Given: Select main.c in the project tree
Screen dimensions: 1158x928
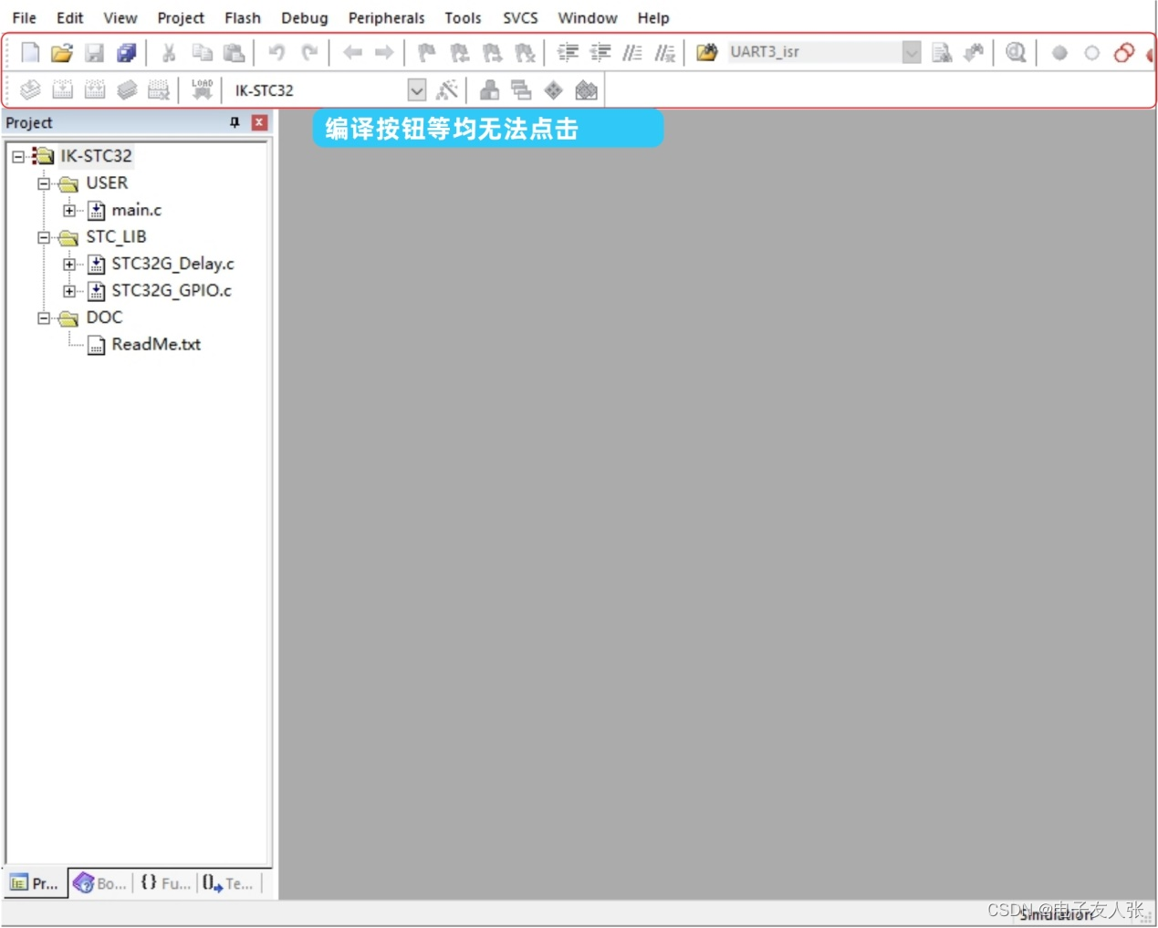Looking at the screenshot, I should pyautogui.click(x=136, y=210).
